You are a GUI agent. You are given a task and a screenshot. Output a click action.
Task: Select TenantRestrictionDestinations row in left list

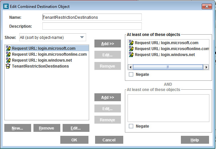47,66
